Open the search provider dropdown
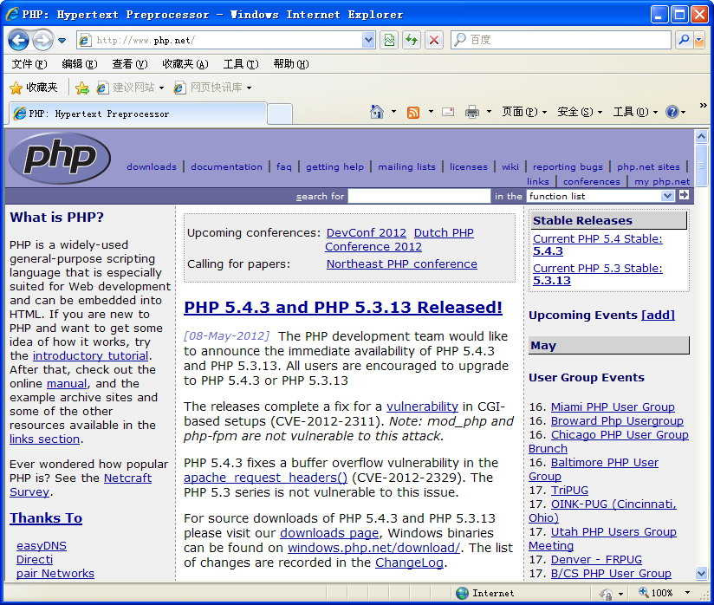The image size is (714, 605). coord(699,40)
